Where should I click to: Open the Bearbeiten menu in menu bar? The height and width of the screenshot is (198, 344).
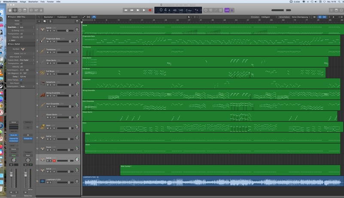[x=33, y=2]
